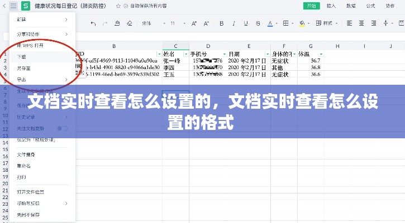Apply italic formatting
Viewport: 405px width, 223px height.
click(234, 23)
